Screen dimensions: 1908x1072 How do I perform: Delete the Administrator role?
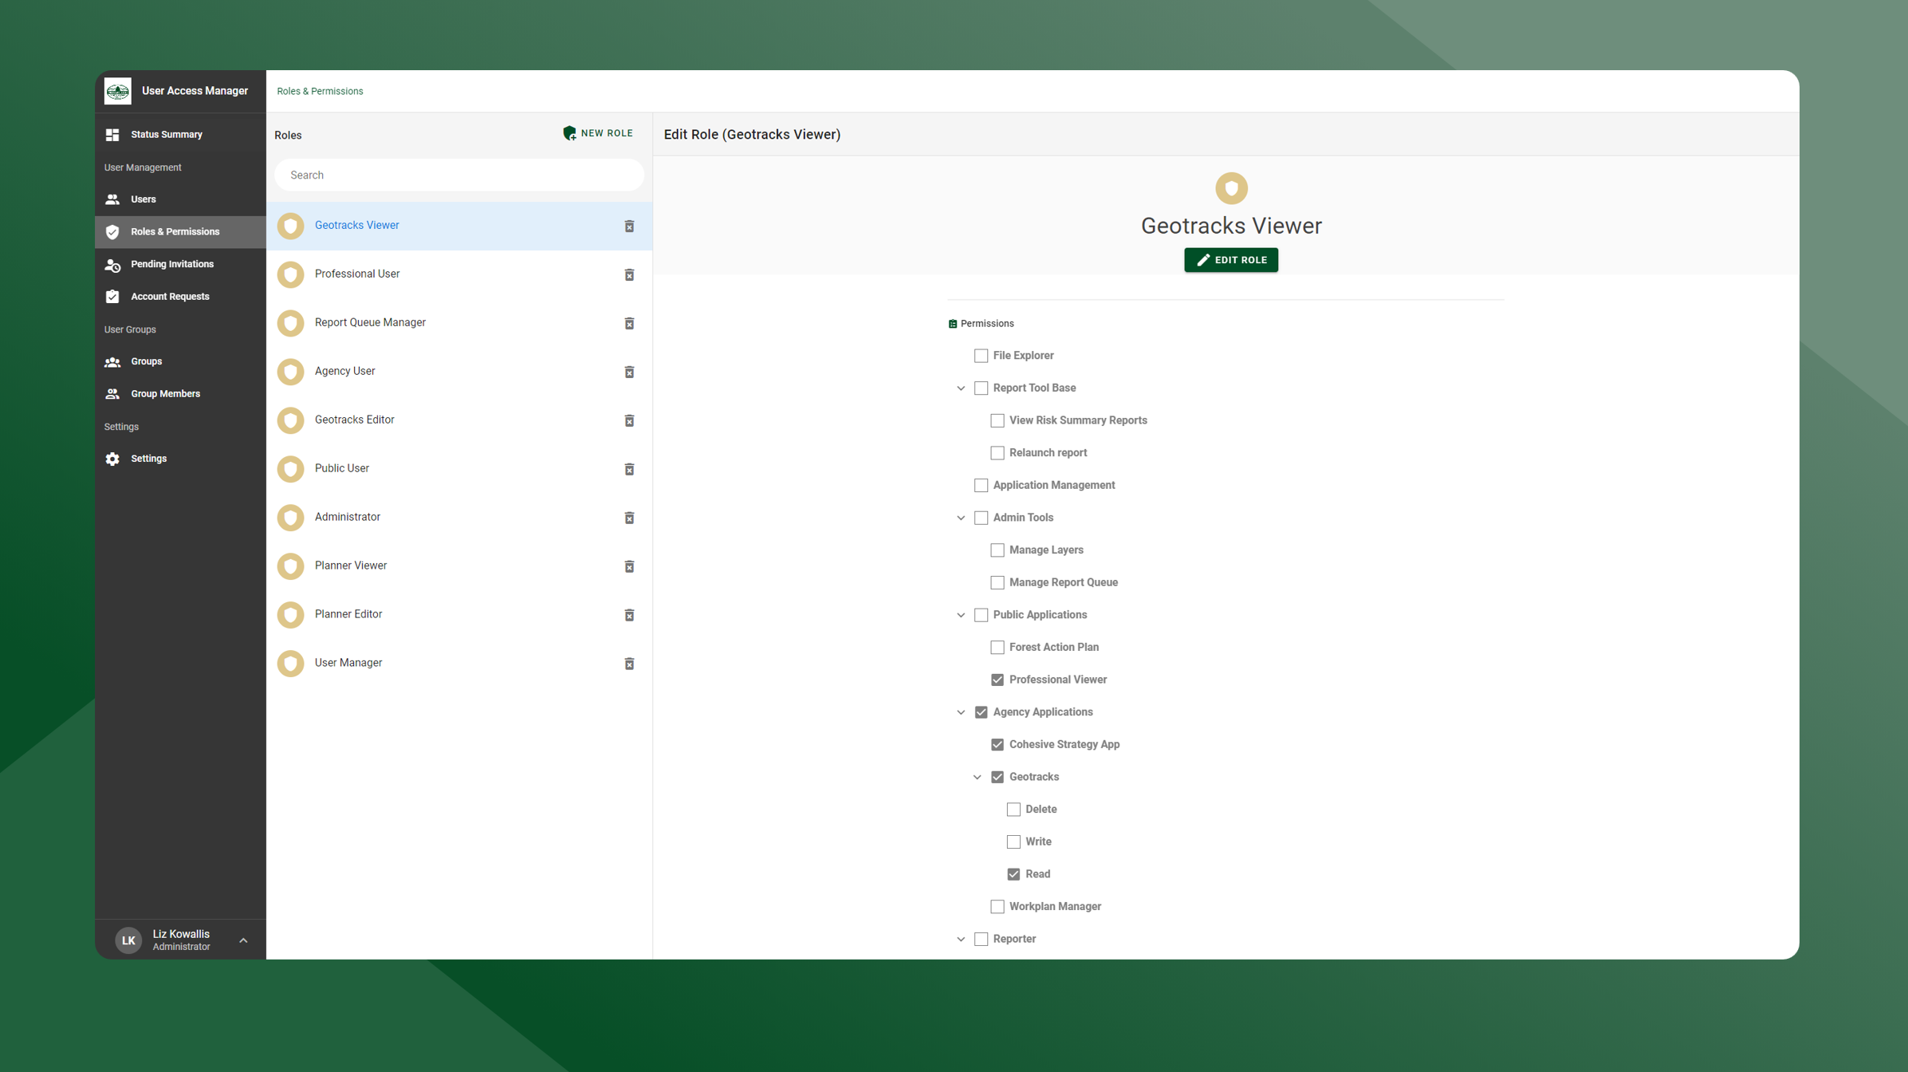[629, 518]
